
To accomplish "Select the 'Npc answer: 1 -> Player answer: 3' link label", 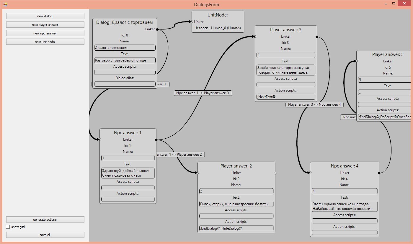I will 203,93.
